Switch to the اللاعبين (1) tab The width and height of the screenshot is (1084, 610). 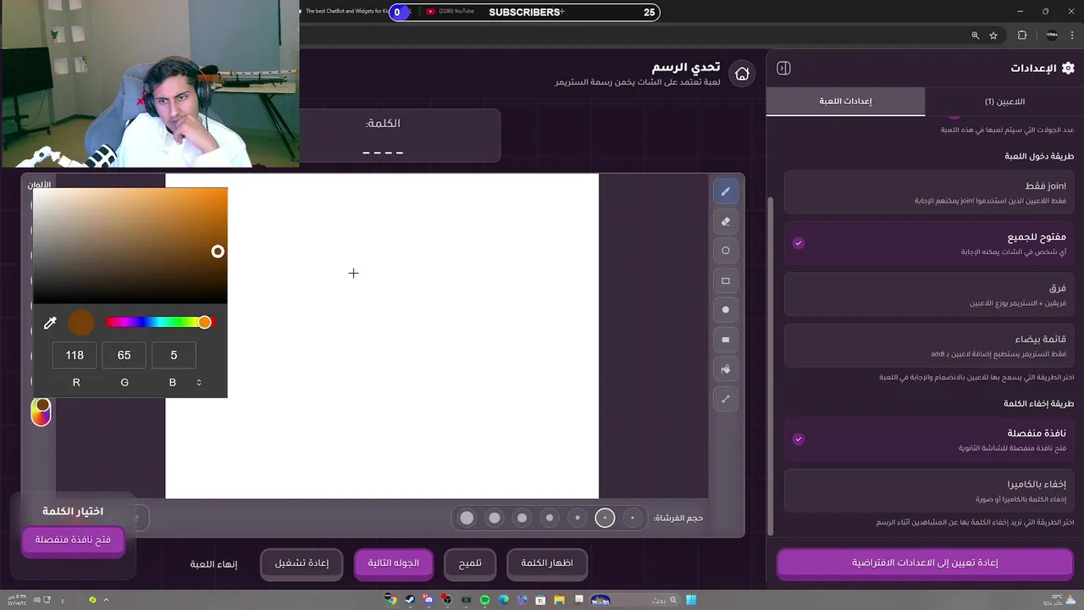point(1004,102)
